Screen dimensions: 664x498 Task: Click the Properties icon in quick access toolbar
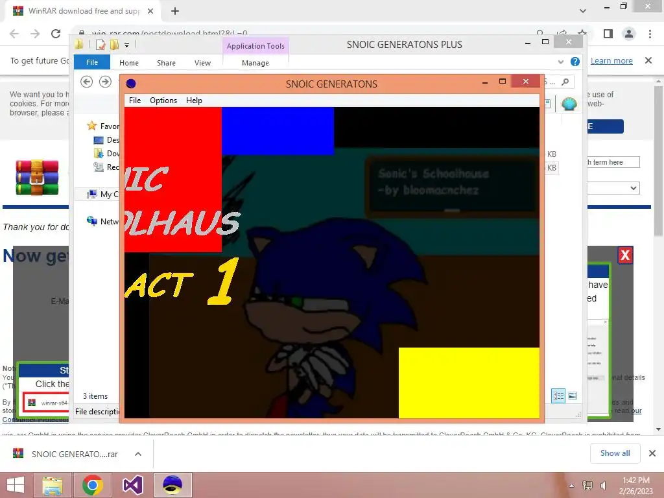tap(101, 45)
